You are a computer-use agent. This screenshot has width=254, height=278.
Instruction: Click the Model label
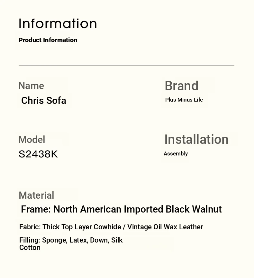click(x=32, y=140)
